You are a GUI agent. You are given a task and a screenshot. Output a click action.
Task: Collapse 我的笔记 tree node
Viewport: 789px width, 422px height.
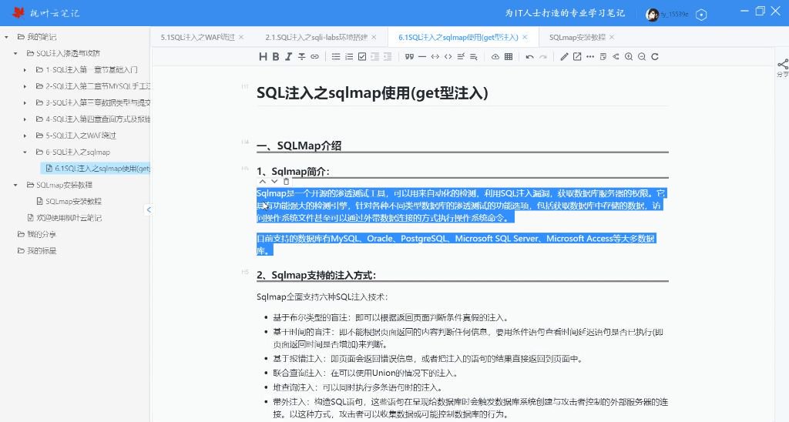tap(6, 37)
